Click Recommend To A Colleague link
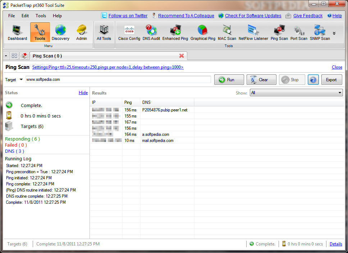This screenshot has height=253, width=348. (186, 16)
